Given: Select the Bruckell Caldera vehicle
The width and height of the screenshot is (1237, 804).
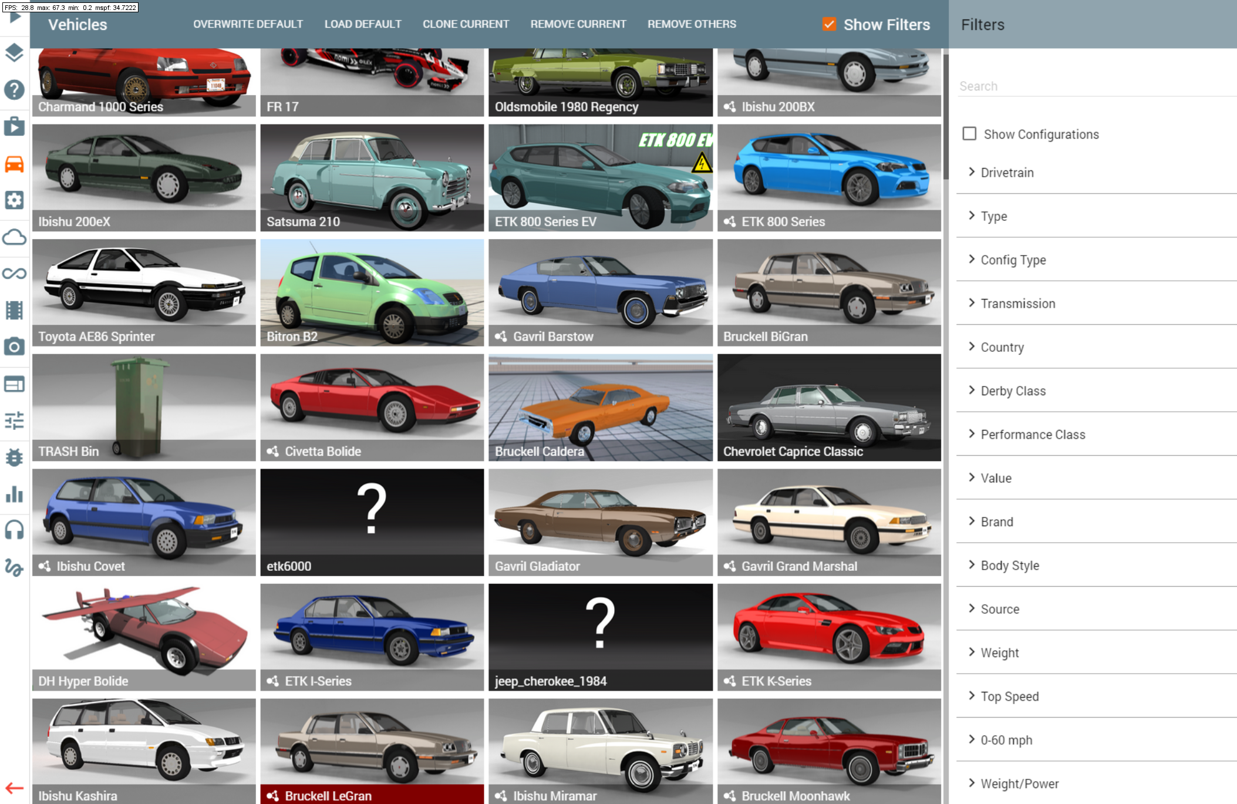Looking at the screenshot, I should pos(600,407).
